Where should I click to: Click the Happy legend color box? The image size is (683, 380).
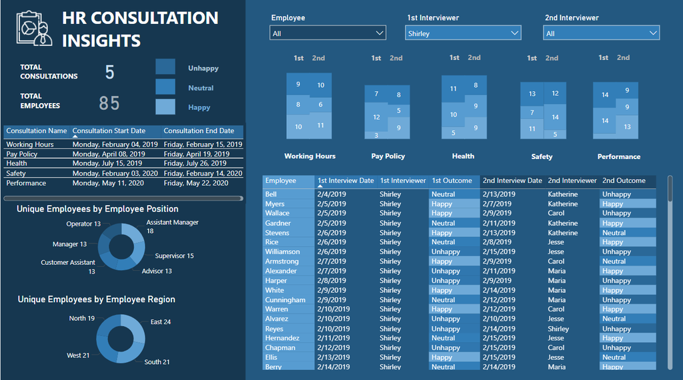(165, 106)
